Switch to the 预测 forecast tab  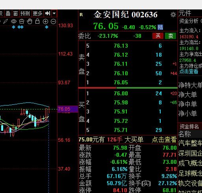pyautogui.click(x=25, y=13)
